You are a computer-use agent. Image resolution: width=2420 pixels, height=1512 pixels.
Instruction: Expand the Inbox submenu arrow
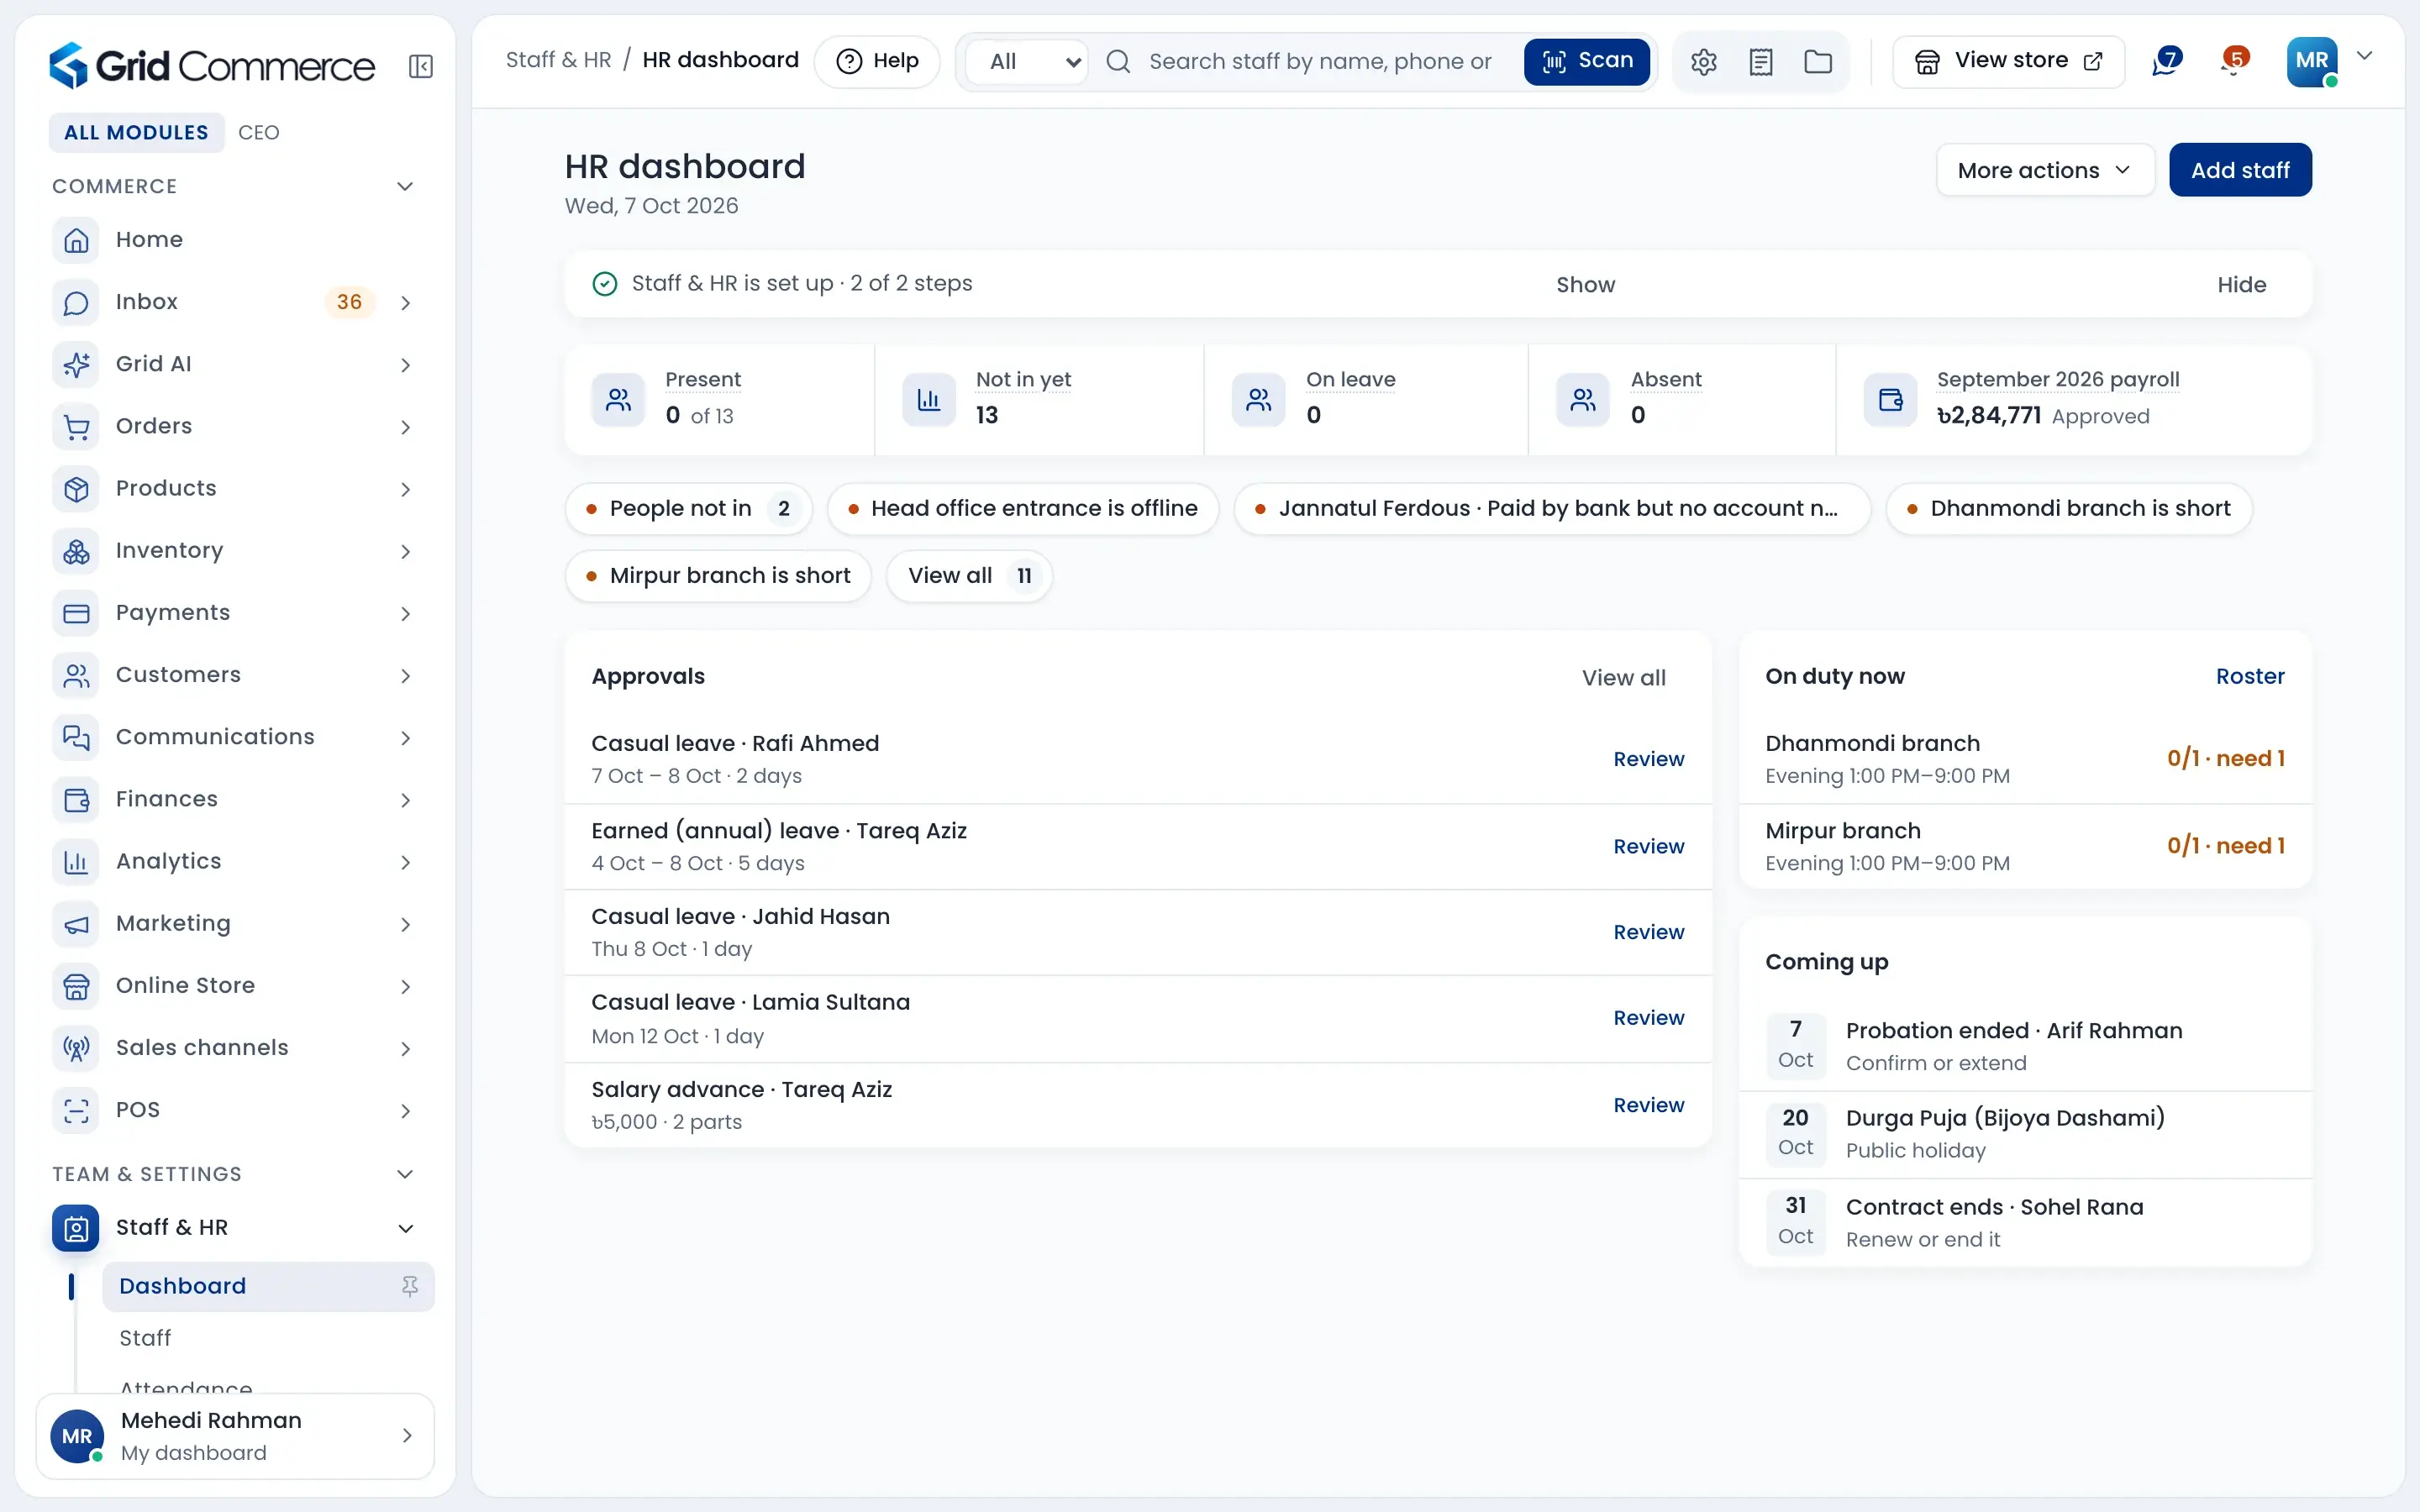pos(405,302)
